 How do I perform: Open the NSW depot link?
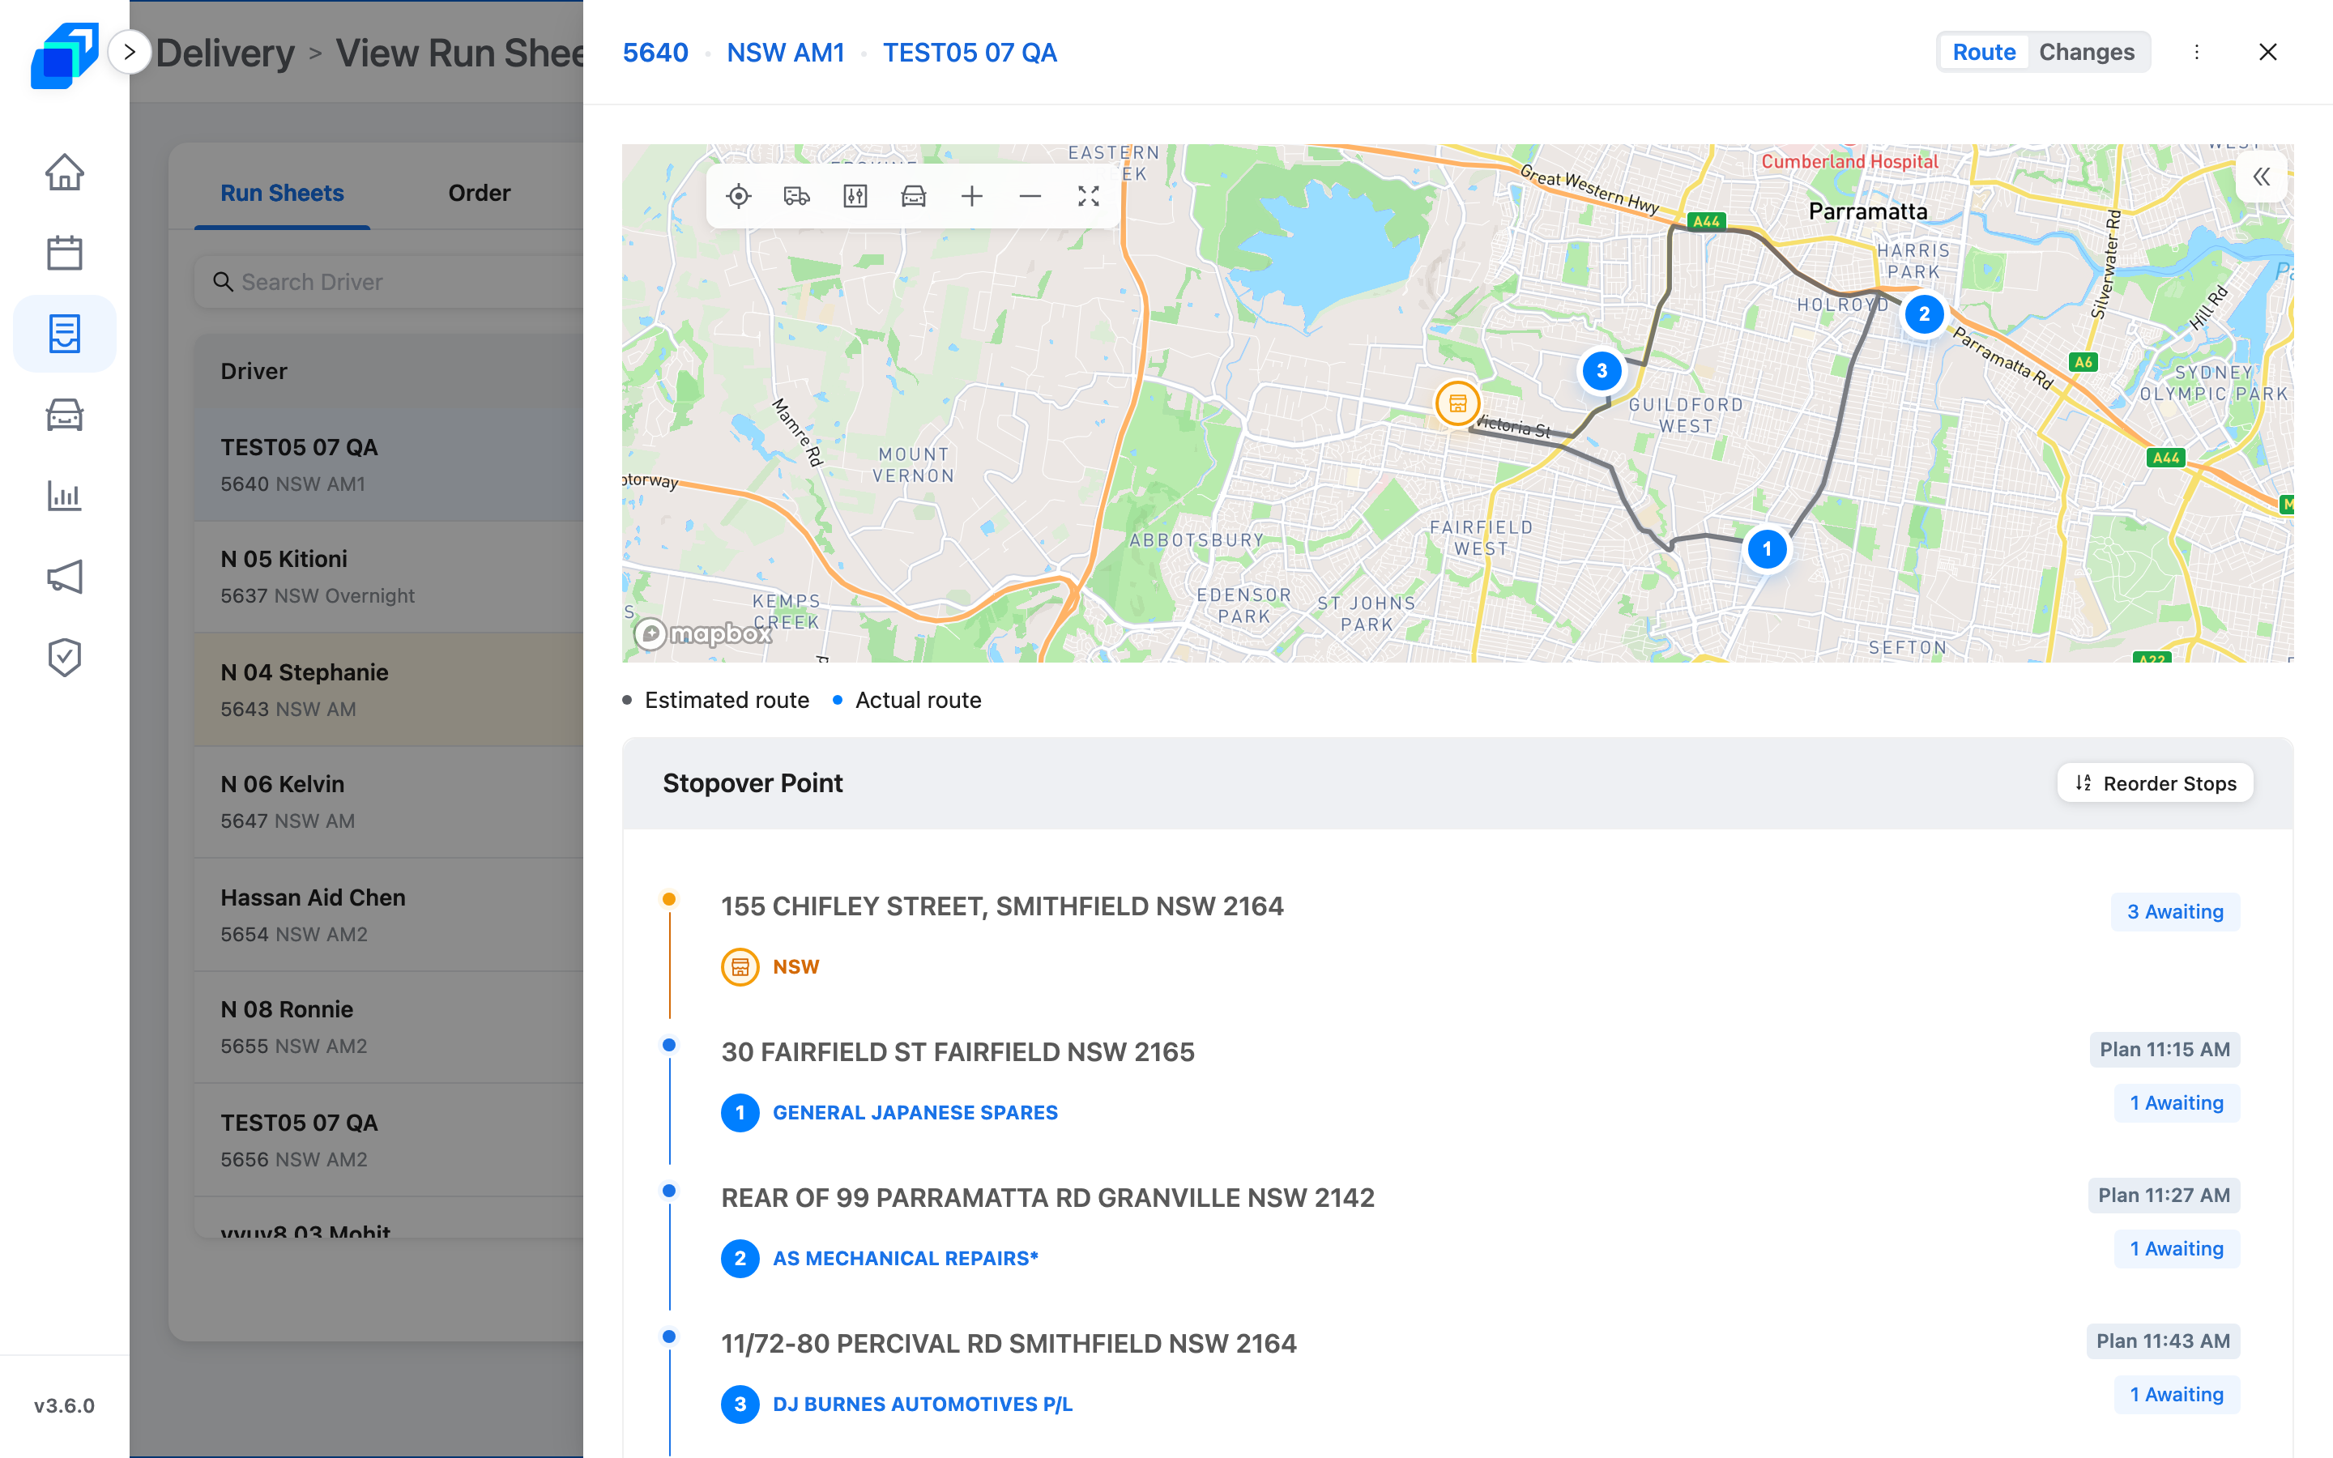796,966
